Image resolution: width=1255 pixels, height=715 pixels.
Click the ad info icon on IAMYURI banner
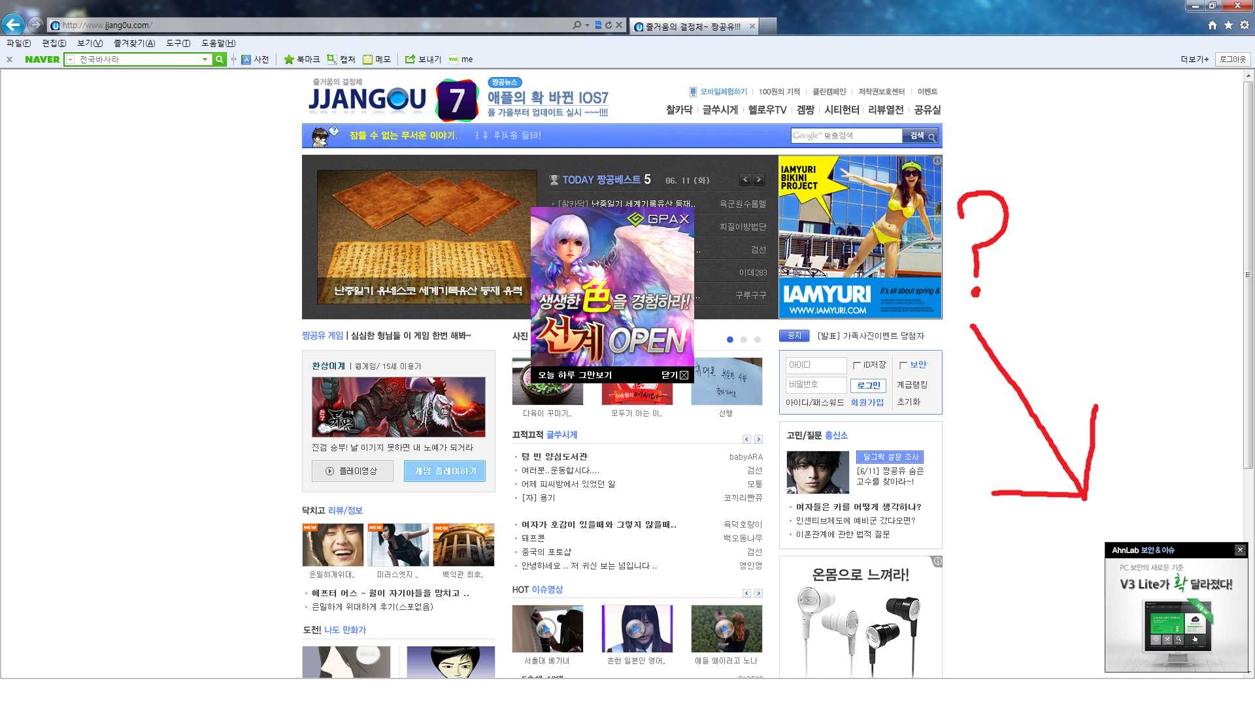[937, 161]
